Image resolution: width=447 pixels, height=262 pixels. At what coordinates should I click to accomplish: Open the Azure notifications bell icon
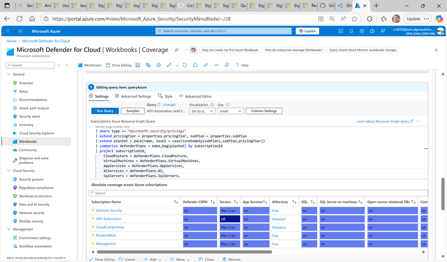351,31
